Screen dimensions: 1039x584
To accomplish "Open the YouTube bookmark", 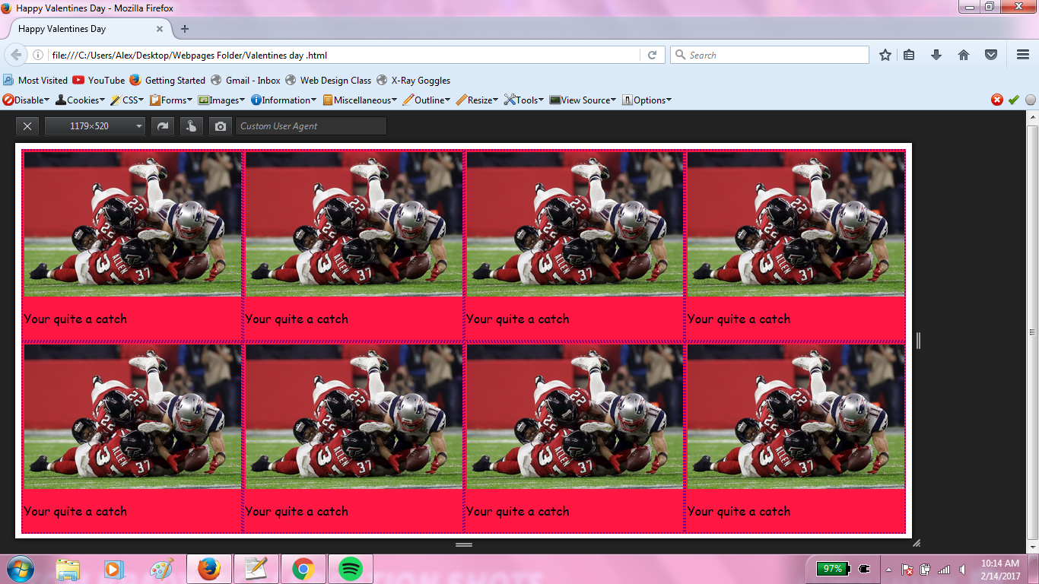I will pos(99,80).
